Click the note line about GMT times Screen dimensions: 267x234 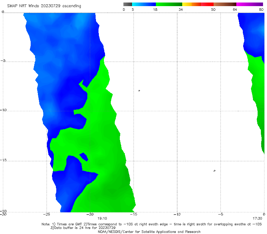click(152, 224)
